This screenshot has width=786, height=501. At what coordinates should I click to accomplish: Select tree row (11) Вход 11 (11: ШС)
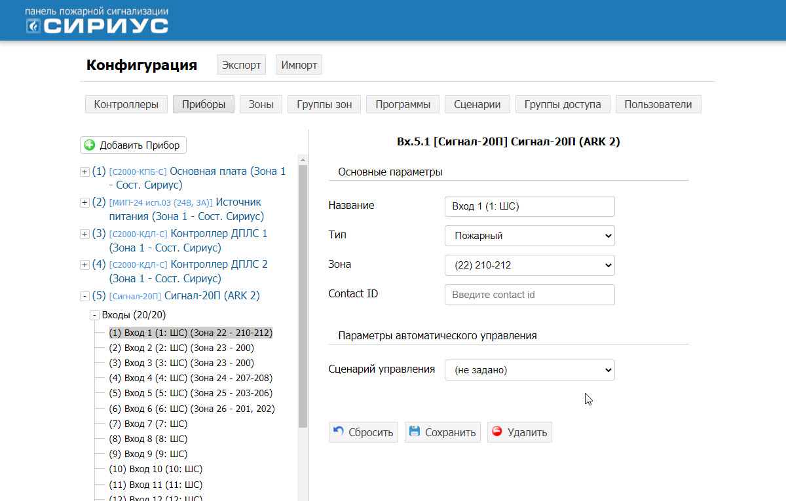[x=156, y=485]
